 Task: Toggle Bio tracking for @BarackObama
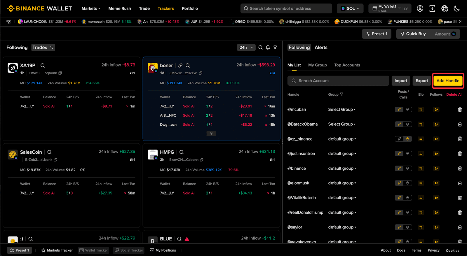pyautogui.click(x=421, y=124)
